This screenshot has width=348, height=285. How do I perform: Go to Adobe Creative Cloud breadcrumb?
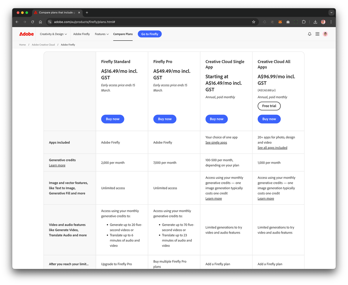click(x=43, y=45)
